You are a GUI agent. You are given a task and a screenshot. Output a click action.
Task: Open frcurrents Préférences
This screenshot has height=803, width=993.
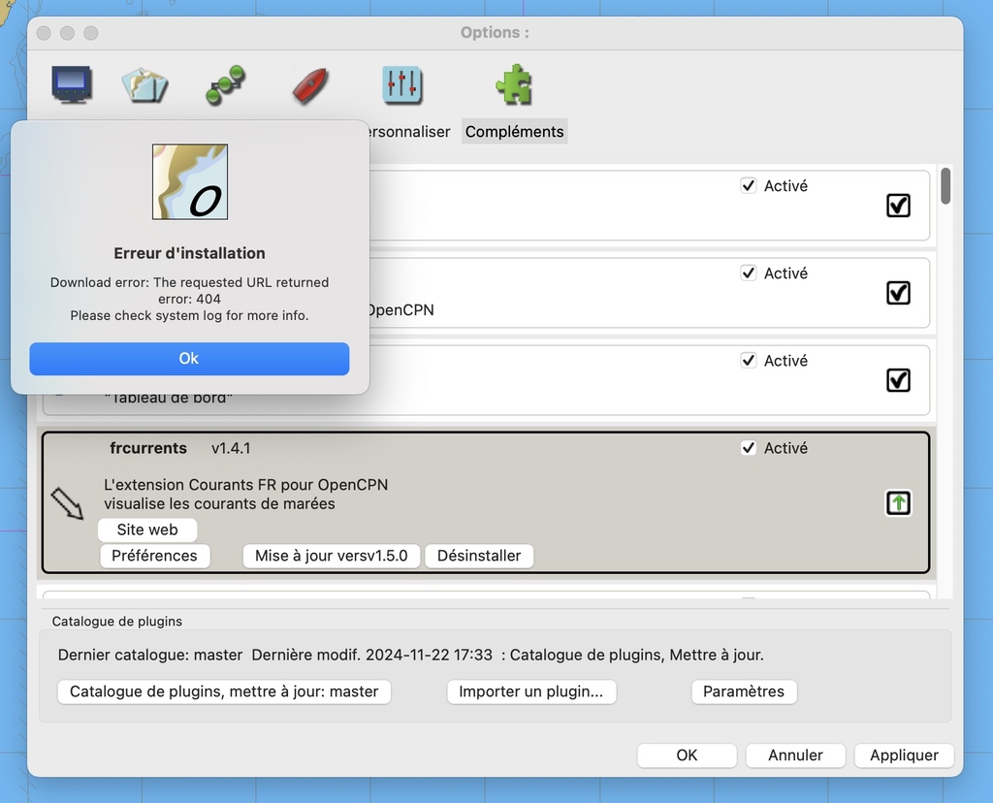point(154,556)
